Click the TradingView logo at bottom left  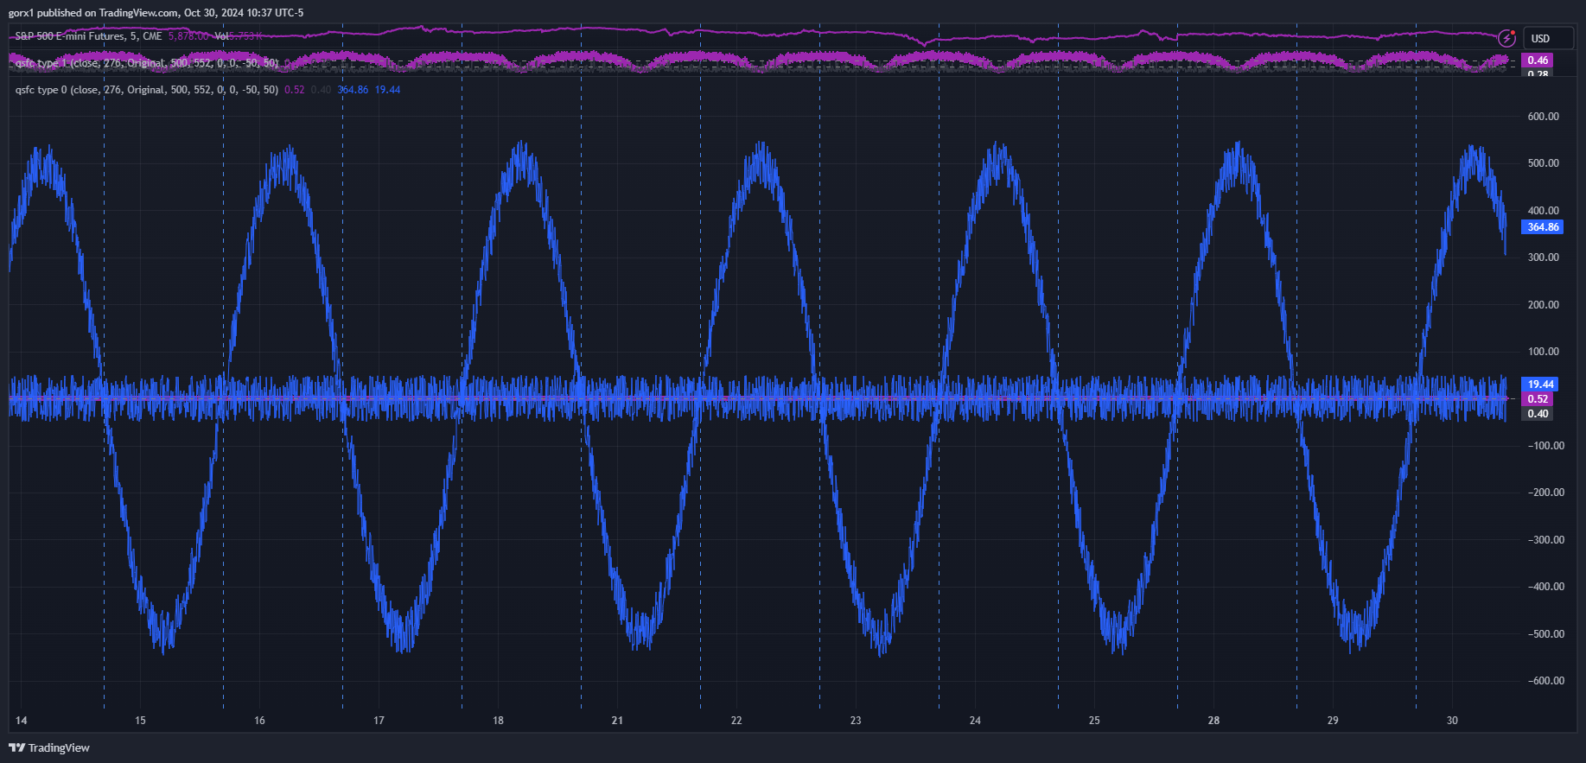click(16, 747)
